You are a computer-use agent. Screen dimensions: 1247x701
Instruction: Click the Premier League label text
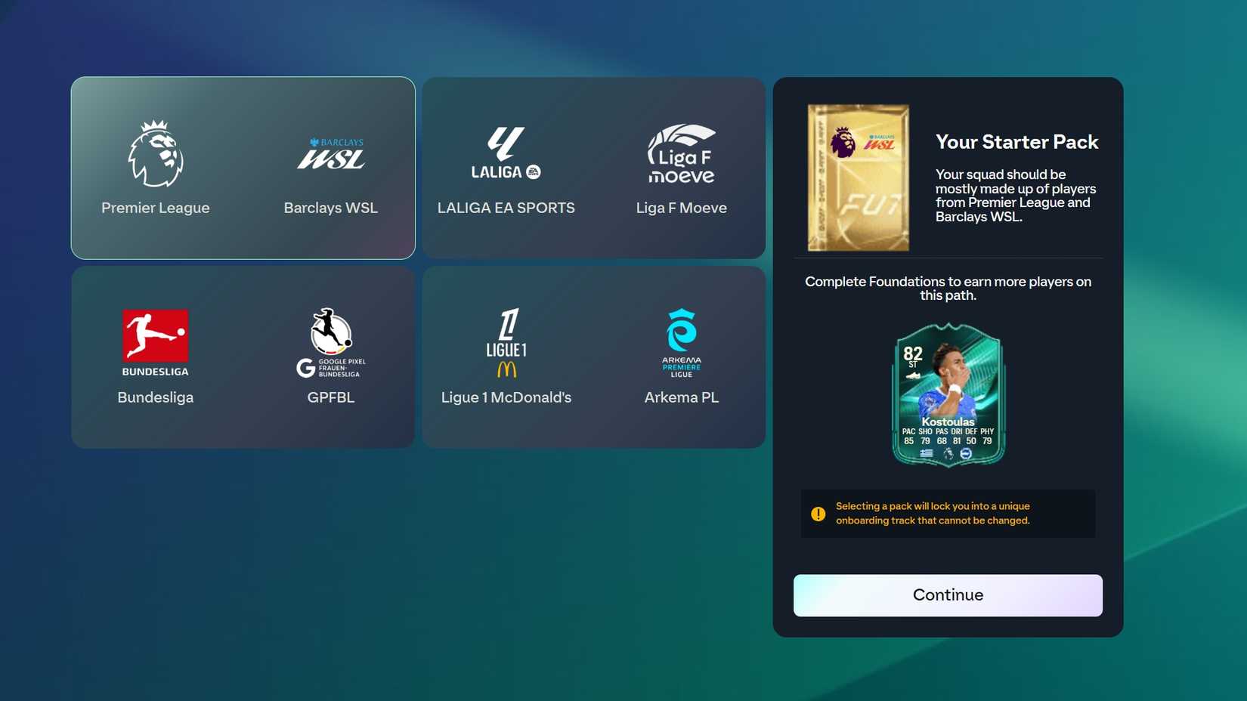pyautogui.click(x=156, y=208)
